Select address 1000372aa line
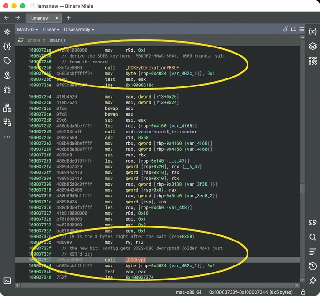The image size is (320, 296). click(40, 50)
